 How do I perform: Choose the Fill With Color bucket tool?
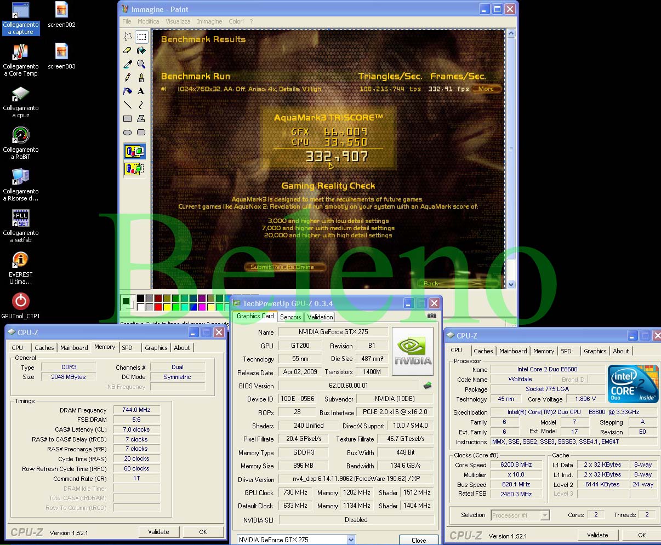tap(141, 50)
